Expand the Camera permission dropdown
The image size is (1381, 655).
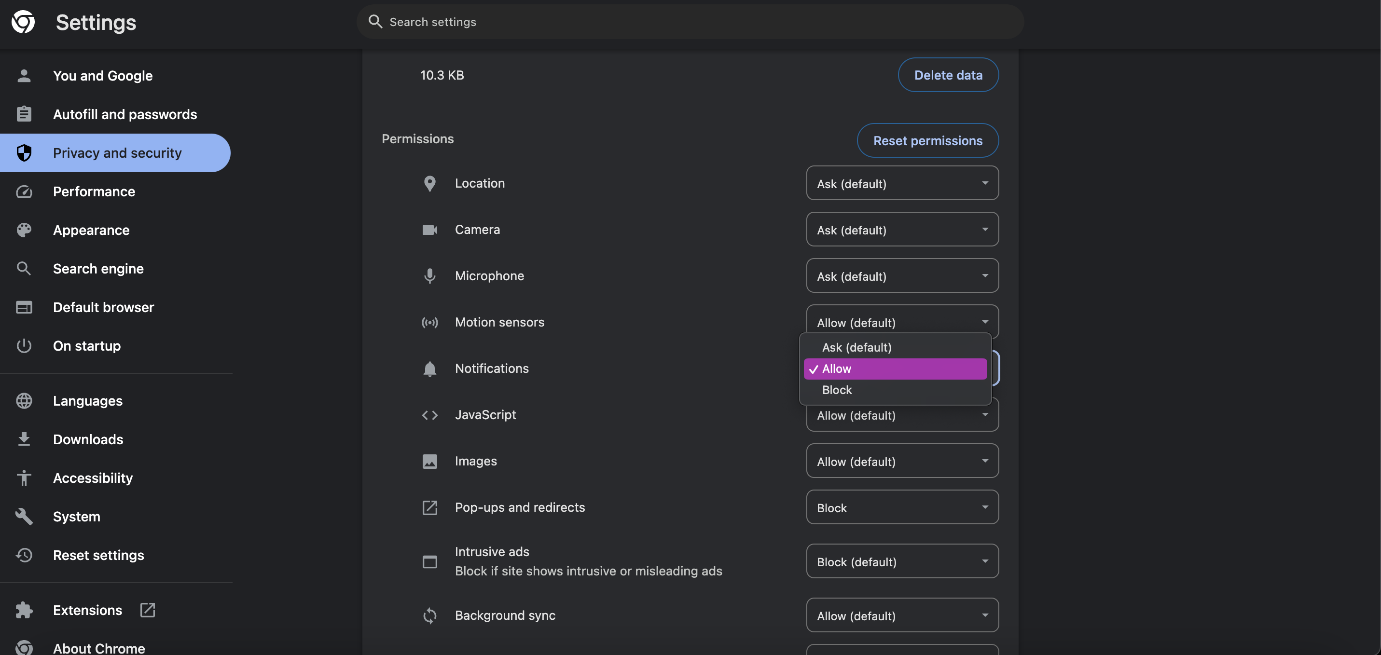[x=902, y=230]
